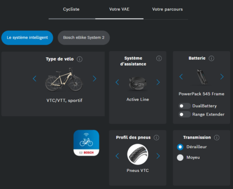Click the Pneus VTC label
Viewport: 233px width, 189px height.
coord(138,170)
